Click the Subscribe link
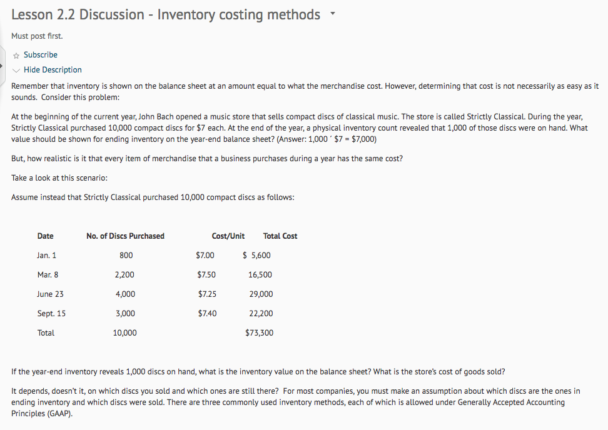This screenshot has height=430, width=608. pyautogui.click(x=39, y=54)
